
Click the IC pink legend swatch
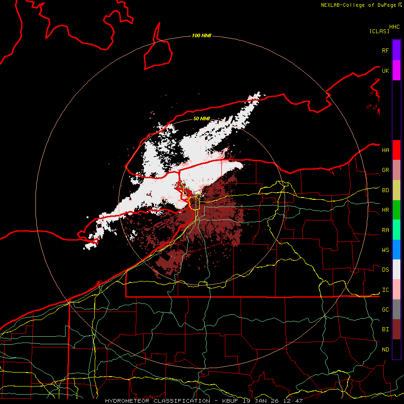396,290
